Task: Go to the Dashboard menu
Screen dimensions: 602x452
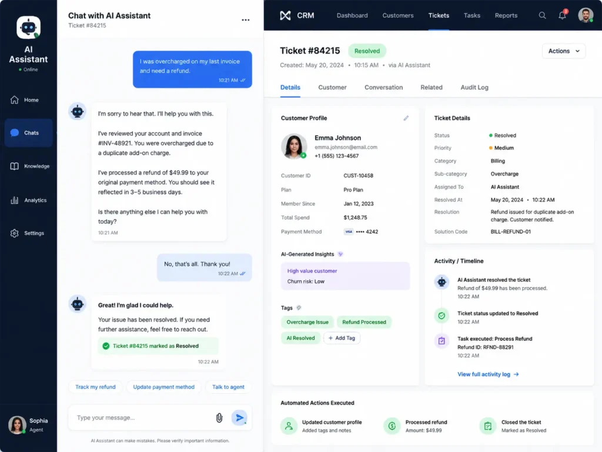Action: [x=352, y=15]
